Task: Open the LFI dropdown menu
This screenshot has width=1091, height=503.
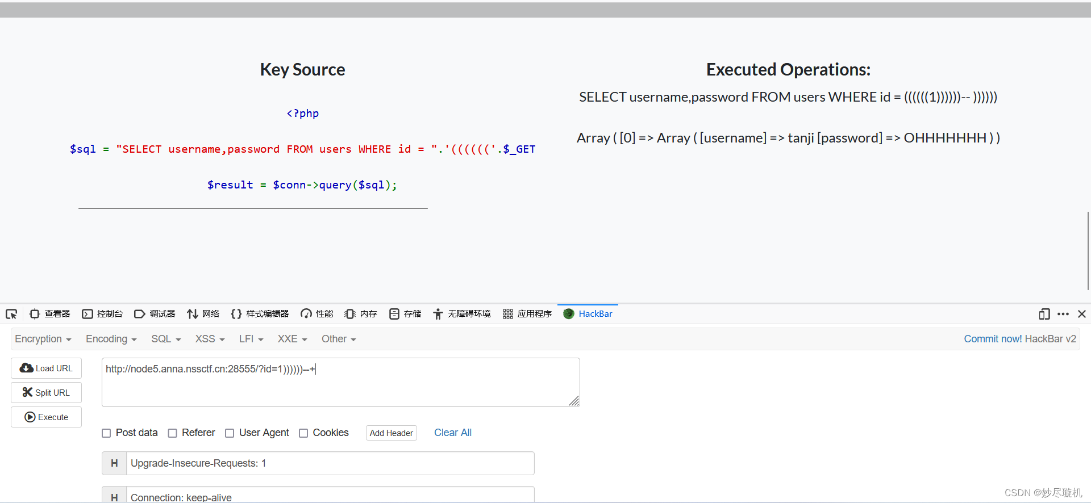Action: coord(251,339)
